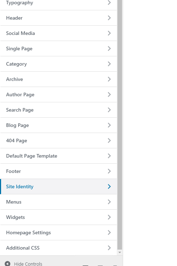Click the Blog Page arrow icon
The height and width of the screenshot is (266, 177).
tap(109, 125)
